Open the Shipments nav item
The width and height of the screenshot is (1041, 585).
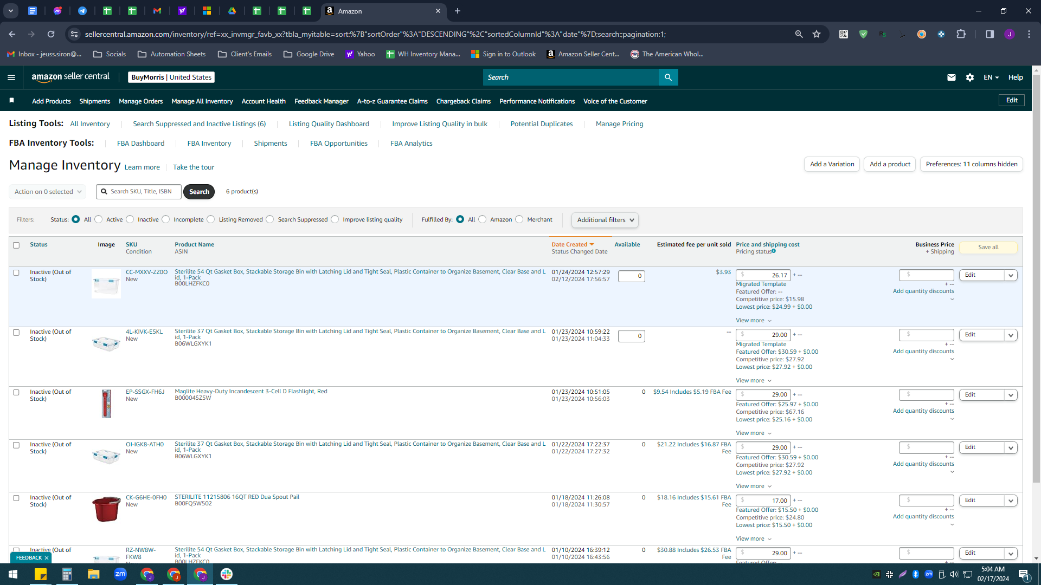click(94, 101)
